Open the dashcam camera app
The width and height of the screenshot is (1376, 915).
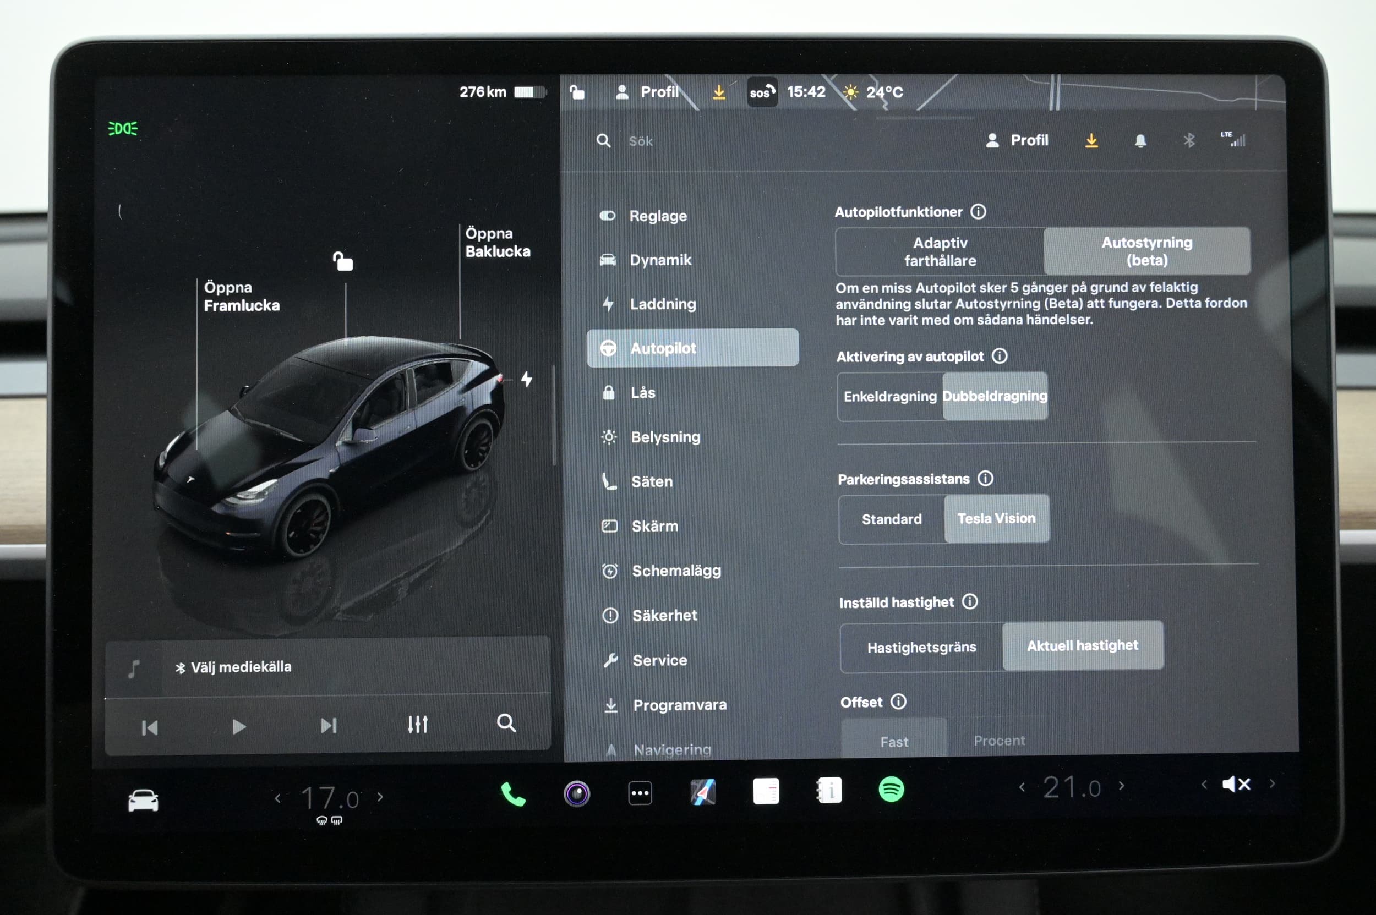point(577,793)
